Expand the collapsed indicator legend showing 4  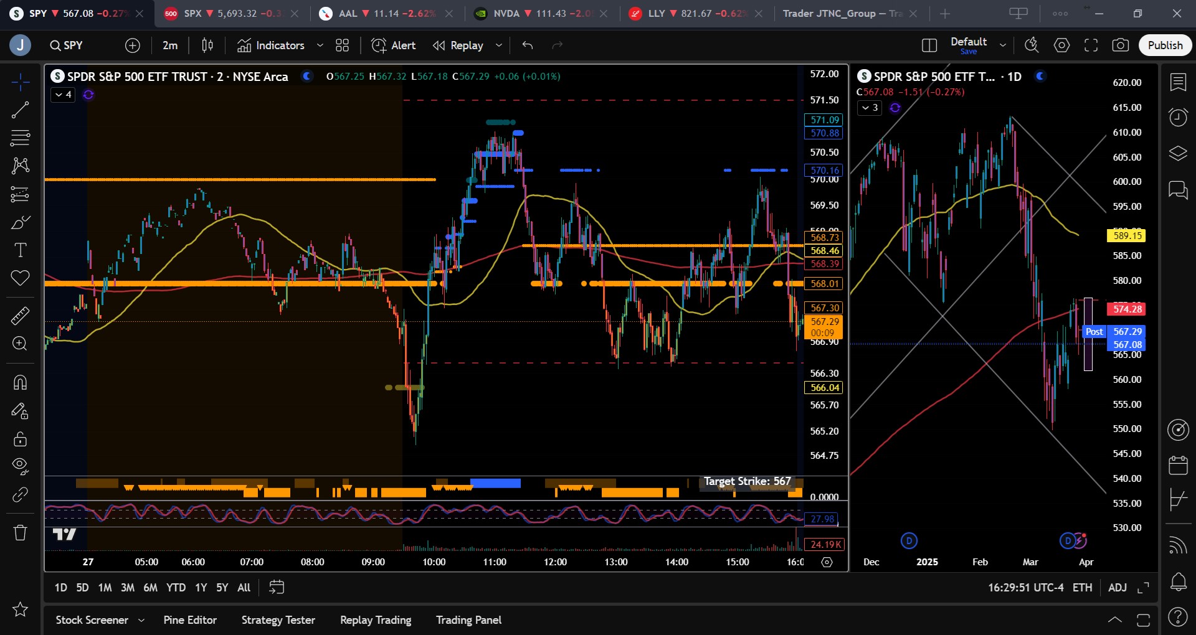coord(63,95)
